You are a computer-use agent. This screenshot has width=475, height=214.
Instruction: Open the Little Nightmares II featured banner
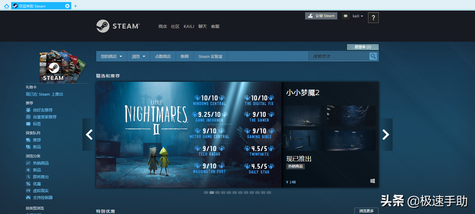(x=189, y=135)
